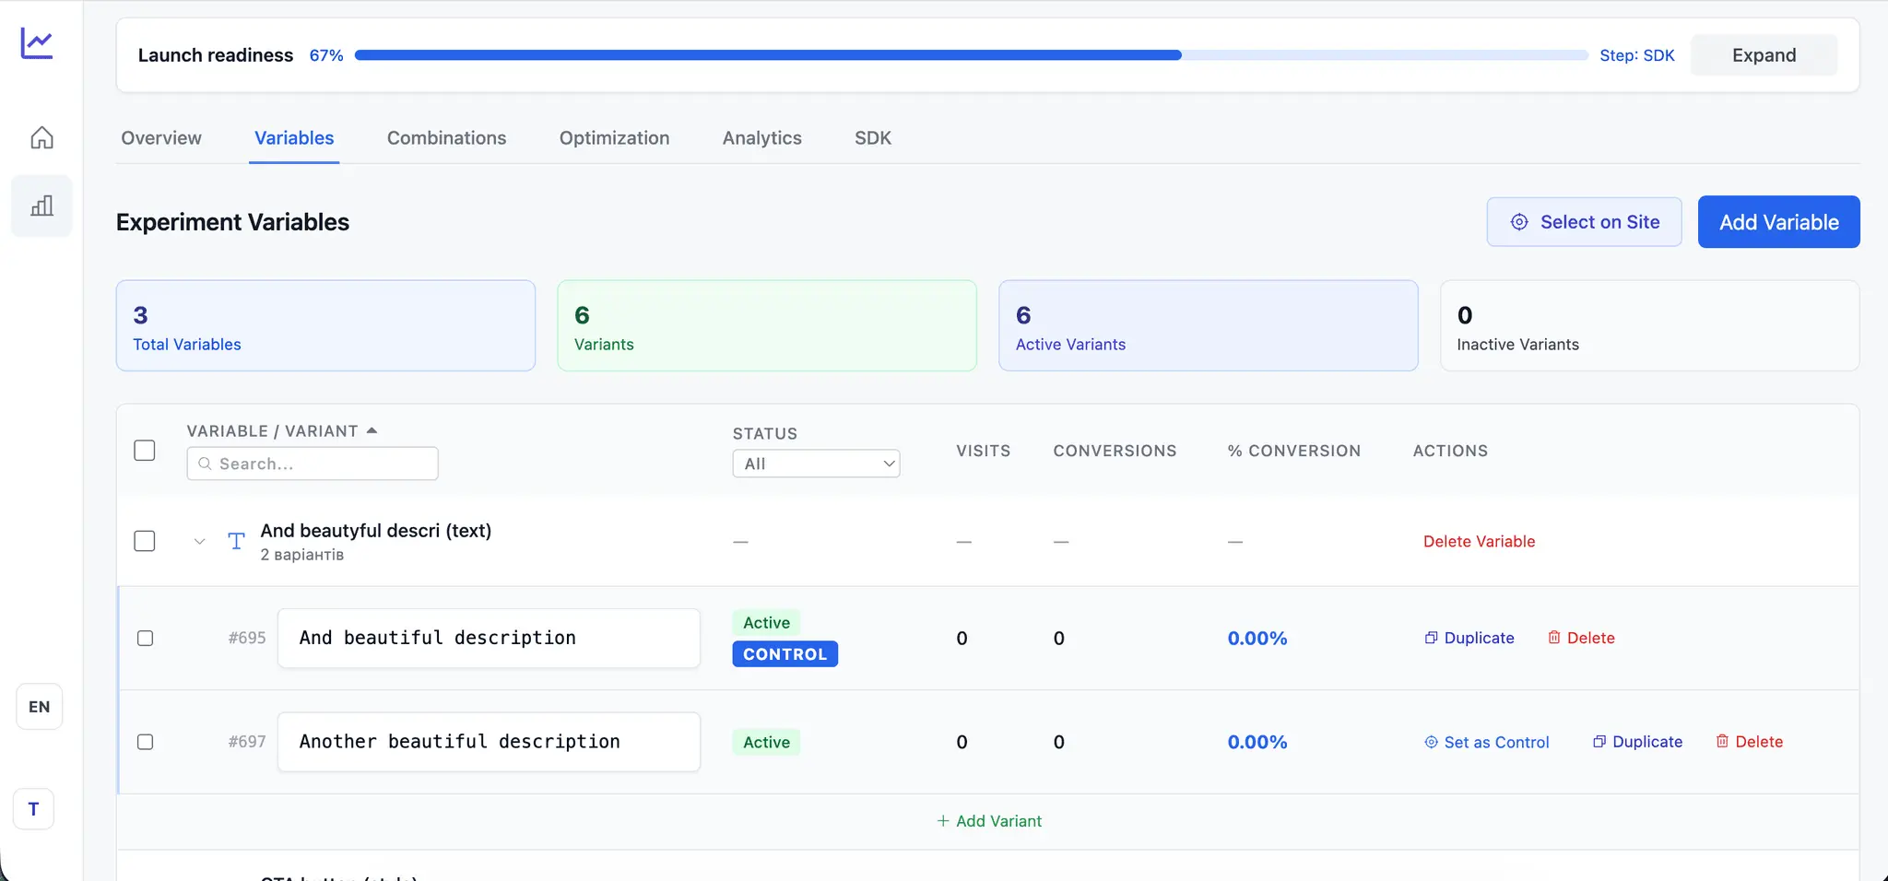The height and width of the screenshot is (881, 1888).
Task: Click Duplicate label for variant #695
Action: [x=1479, y=638]
